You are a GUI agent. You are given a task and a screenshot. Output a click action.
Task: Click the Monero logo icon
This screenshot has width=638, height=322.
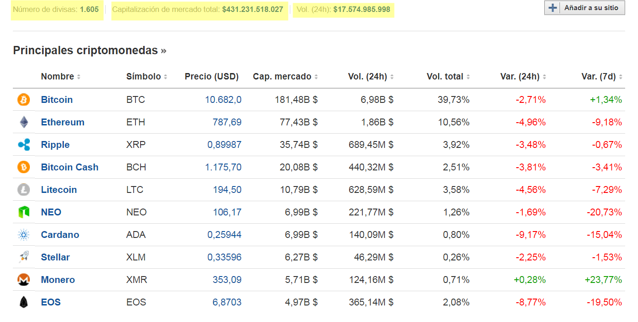[x=23, y=280]
